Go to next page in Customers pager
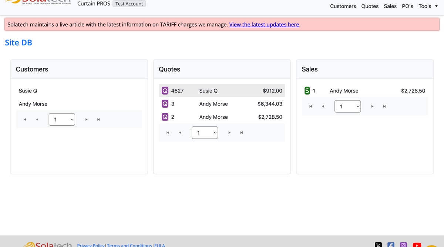Image resolution: width=444 pixels, height=247 pixels. coord(86,119)
